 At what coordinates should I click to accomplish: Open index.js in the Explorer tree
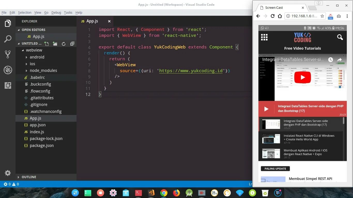(37, 132)
